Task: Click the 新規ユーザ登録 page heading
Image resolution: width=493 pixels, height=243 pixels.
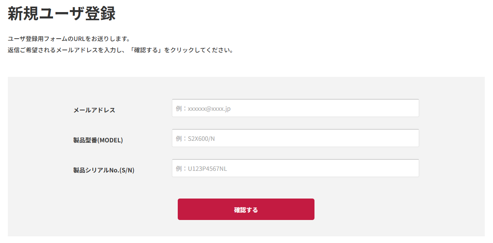Action: coord(61,14)
